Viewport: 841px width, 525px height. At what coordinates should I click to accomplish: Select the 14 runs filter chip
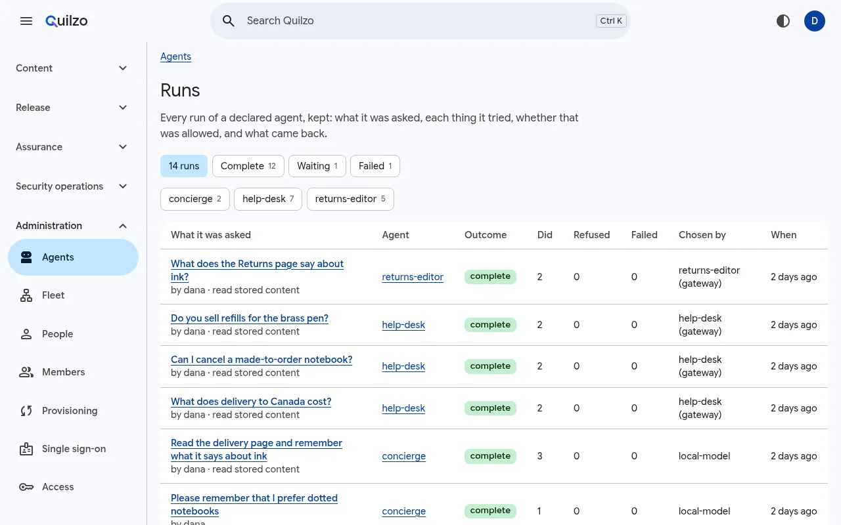(x=184, y=166)
